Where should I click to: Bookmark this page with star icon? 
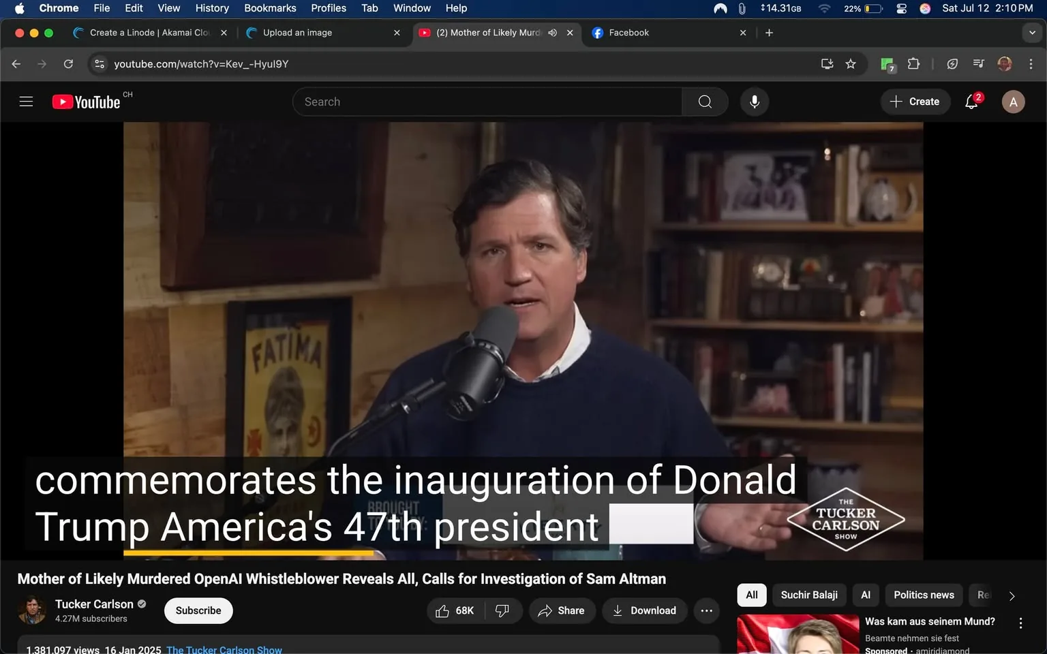pyautogui.click(x=851, y=64)
